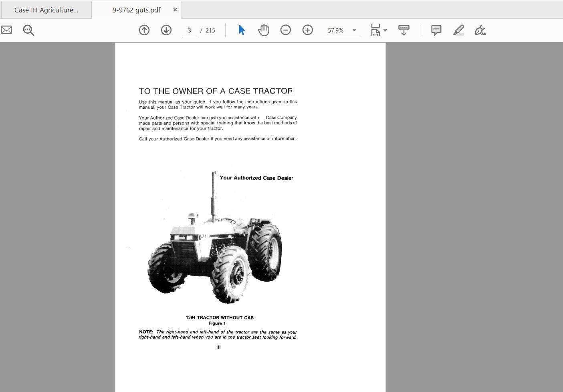Open the zoom level dropdown arrow
This screenshot has height=392, width=563.
pyautogui.click(x=354, y=30)
